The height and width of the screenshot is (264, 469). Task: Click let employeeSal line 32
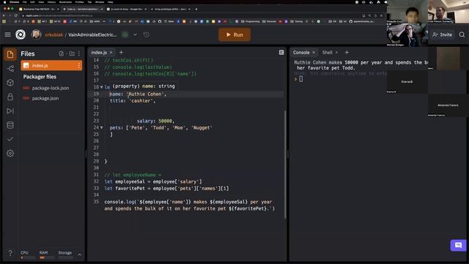(153, 182)
